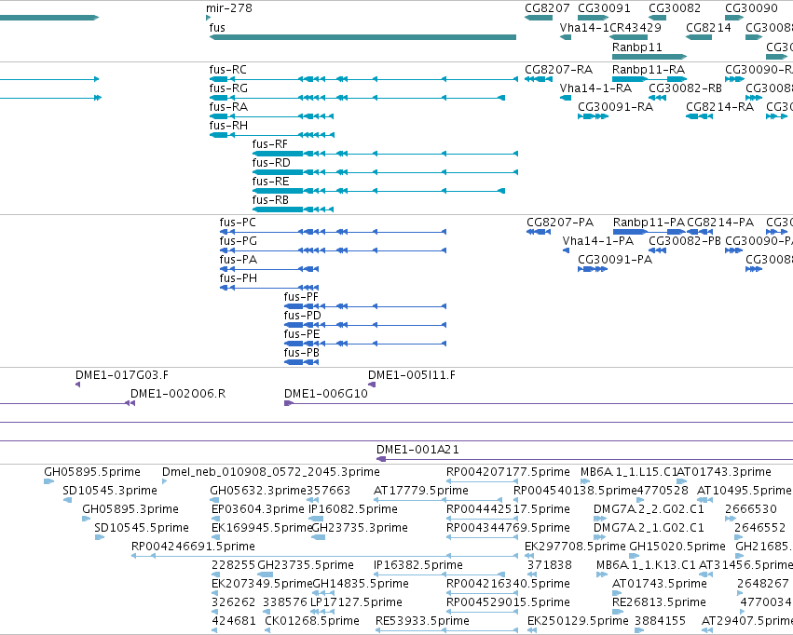Open the Vha14-1-PA protein label
The image size is (793, 635).
[598, 241]
